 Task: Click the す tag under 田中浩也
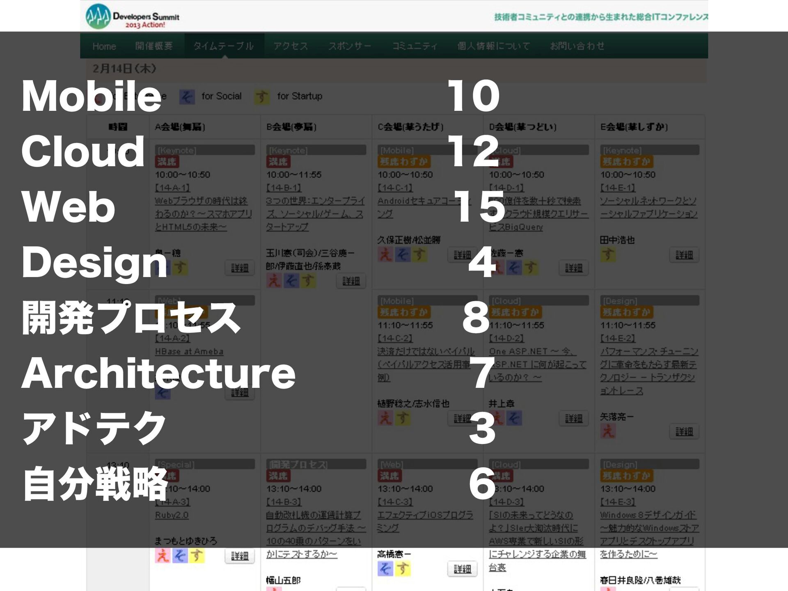pyautogui.click(x=608, y=254)
